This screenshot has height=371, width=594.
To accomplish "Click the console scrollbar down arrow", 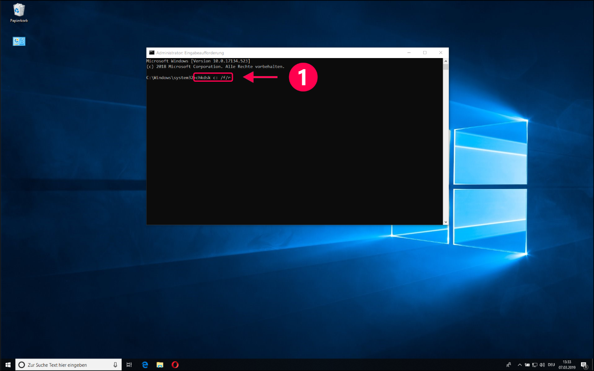I will (x=446, y=222).
